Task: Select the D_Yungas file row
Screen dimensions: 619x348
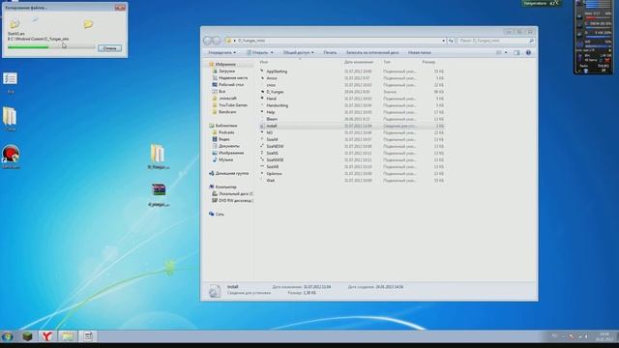Action: pyautogui.click(x=352, y=92)
